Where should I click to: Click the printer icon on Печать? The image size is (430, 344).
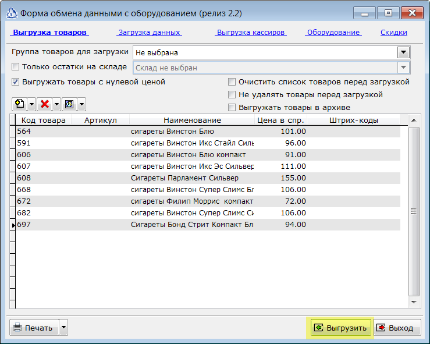coord(17,328)
